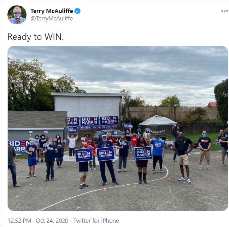Click the gray canopy tent in photo
This screenshot has height=227, width=229.
(x=157, y=121)
